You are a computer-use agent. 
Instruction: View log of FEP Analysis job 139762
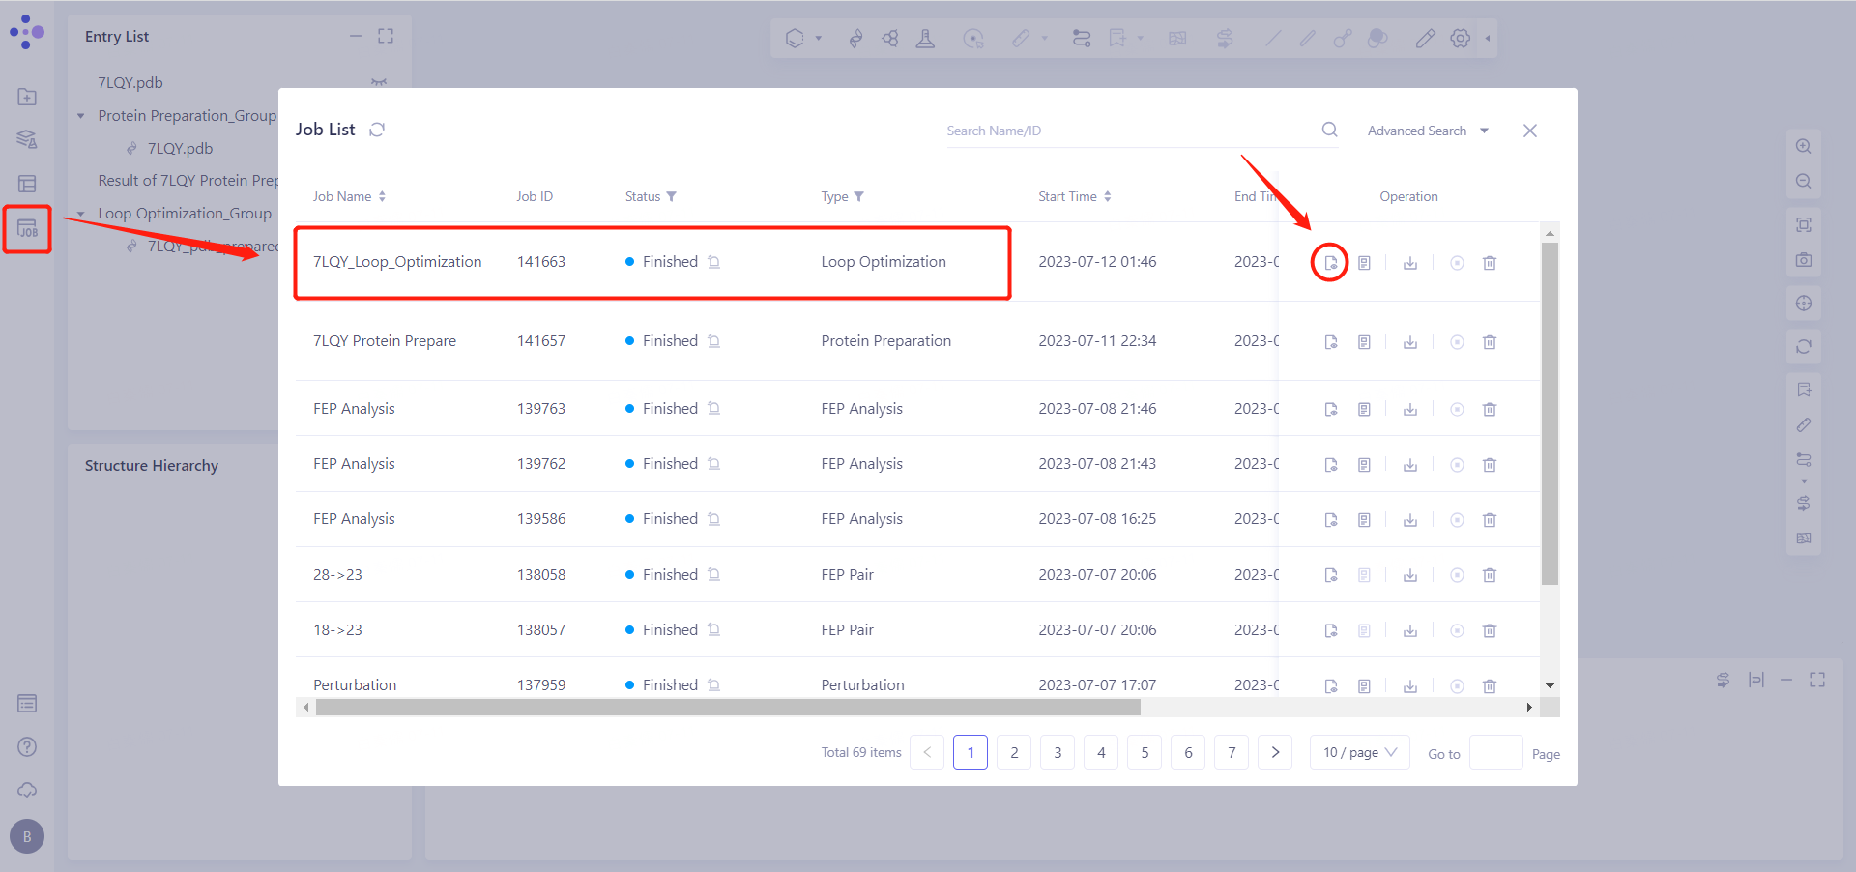1364,465
